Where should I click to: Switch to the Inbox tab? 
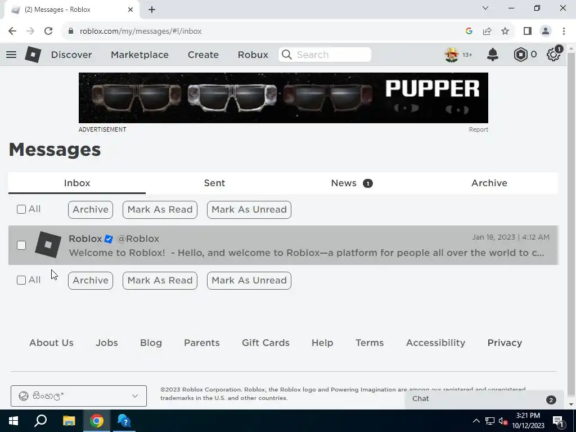(76, 183)
